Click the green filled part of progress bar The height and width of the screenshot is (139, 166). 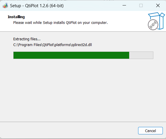point(71,55)
